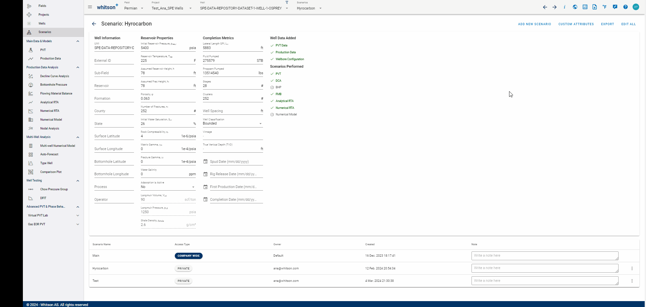This screenshot has height=307, width=646.
Task: Open Comparison Plot module
Action: click(53, 172)
